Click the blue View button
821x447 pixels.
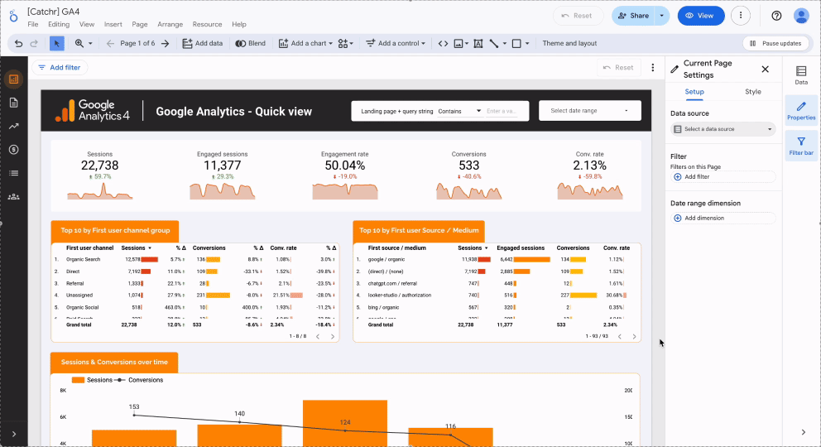700,16
